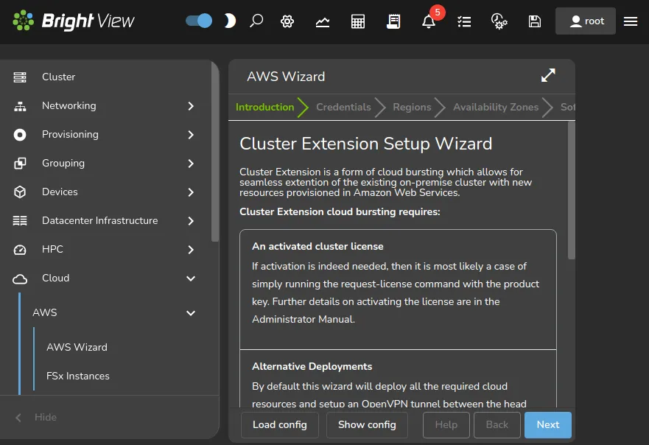Click 'Cluster Extension Setup Wizard' title
The height and width of the screenshot is (445, 649).
tap(366, 144)
